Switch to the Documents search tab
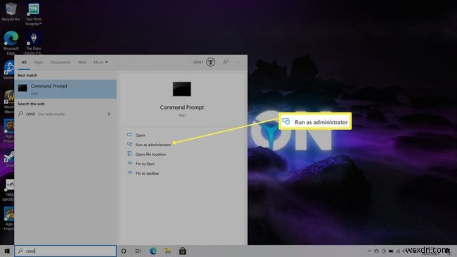 tap(60, 62)
